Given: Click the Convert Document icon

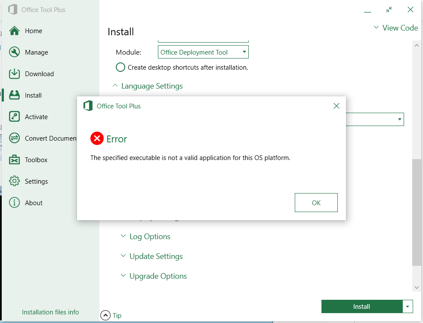Looking at the screenshot, I should (14, 138).
